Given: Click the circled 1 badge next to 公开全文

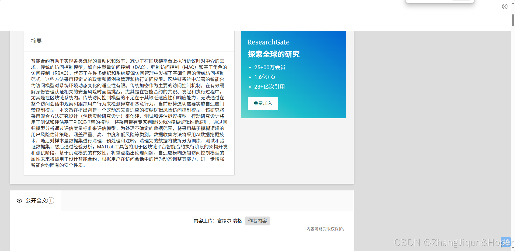Looking at the screenshot, I should click(x=50, y=200).
